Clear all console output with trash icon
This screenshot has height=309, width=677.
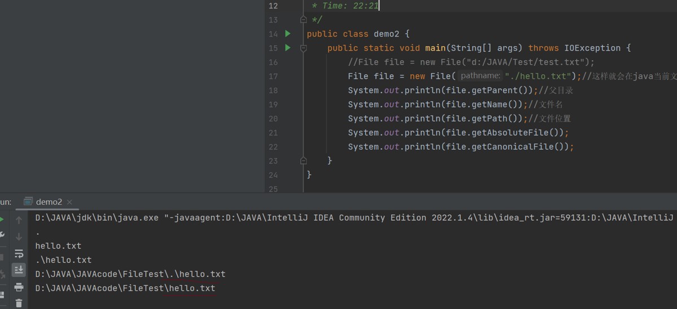click(19, 303)
